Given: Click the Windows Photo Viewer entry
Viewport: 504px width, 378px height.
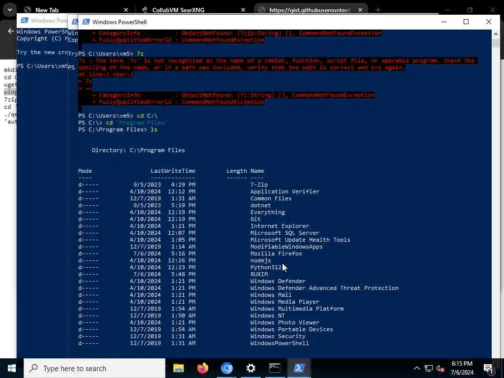Looking at the screenshot, I should pyautogui.click(x=285, y=322).
